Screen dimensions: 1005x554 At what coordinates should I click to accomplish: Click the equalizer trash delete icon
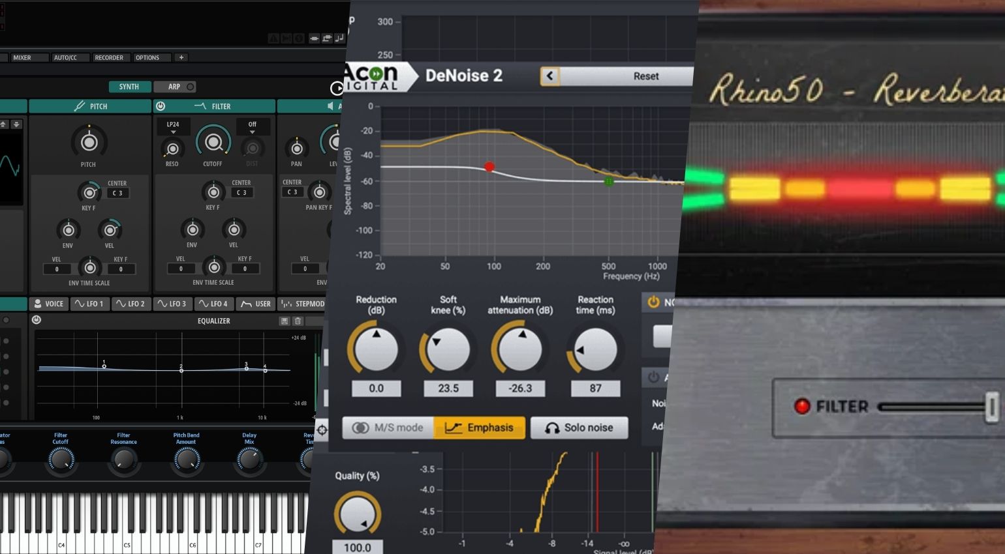[298, 321]
